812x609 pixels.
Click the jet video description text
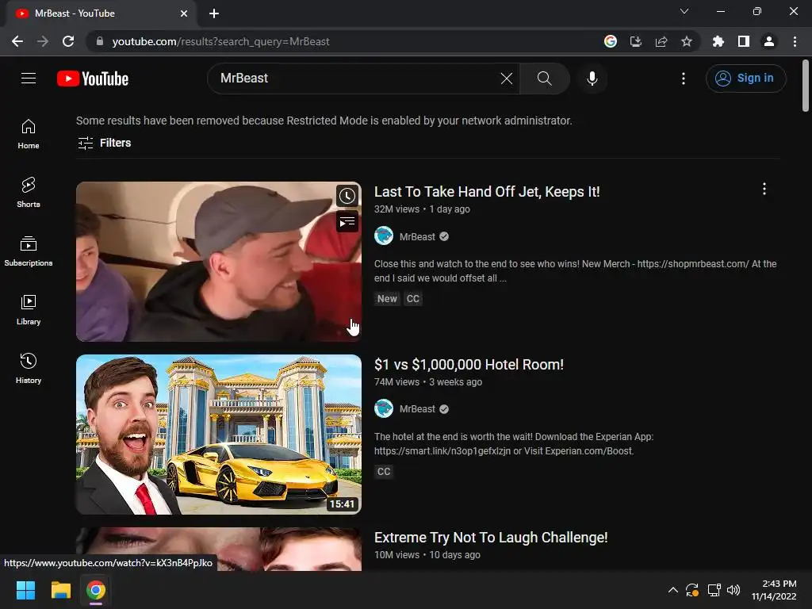click(576, 271)
